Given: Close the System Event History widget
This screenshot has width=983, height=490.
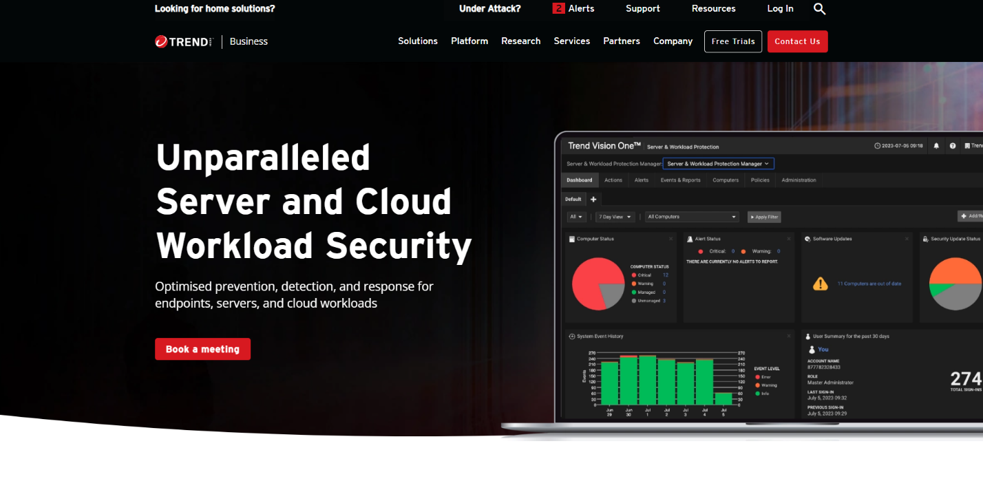Looking at the screenshot, I should coord(789,336).
